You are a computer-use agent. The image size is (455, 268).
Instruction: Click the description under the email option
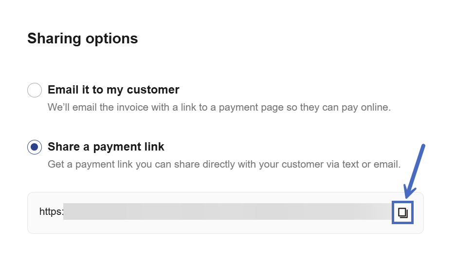point(219,107)
